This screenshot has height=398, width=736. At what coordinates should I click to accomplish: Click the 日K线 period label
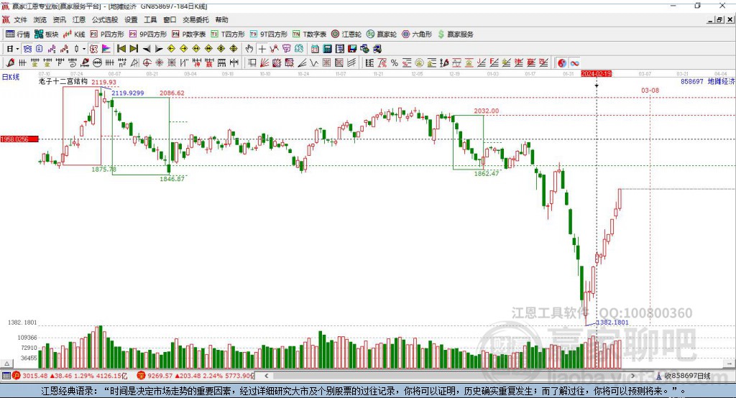11,77
